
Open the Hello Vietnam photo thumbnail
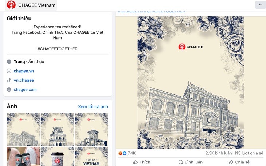[91, 156]
